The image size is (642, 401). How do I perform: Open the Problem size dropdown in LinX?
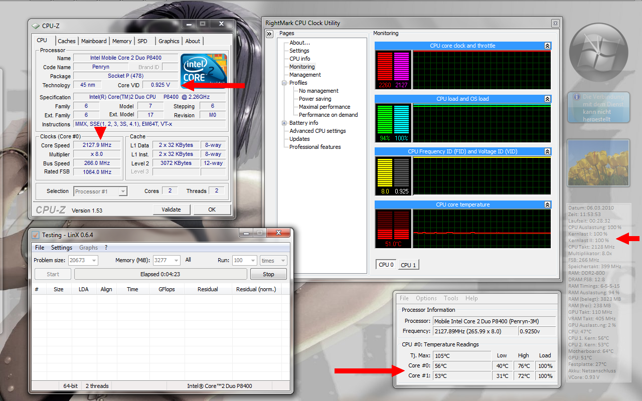pyautogui.click(x=94, y=260)
